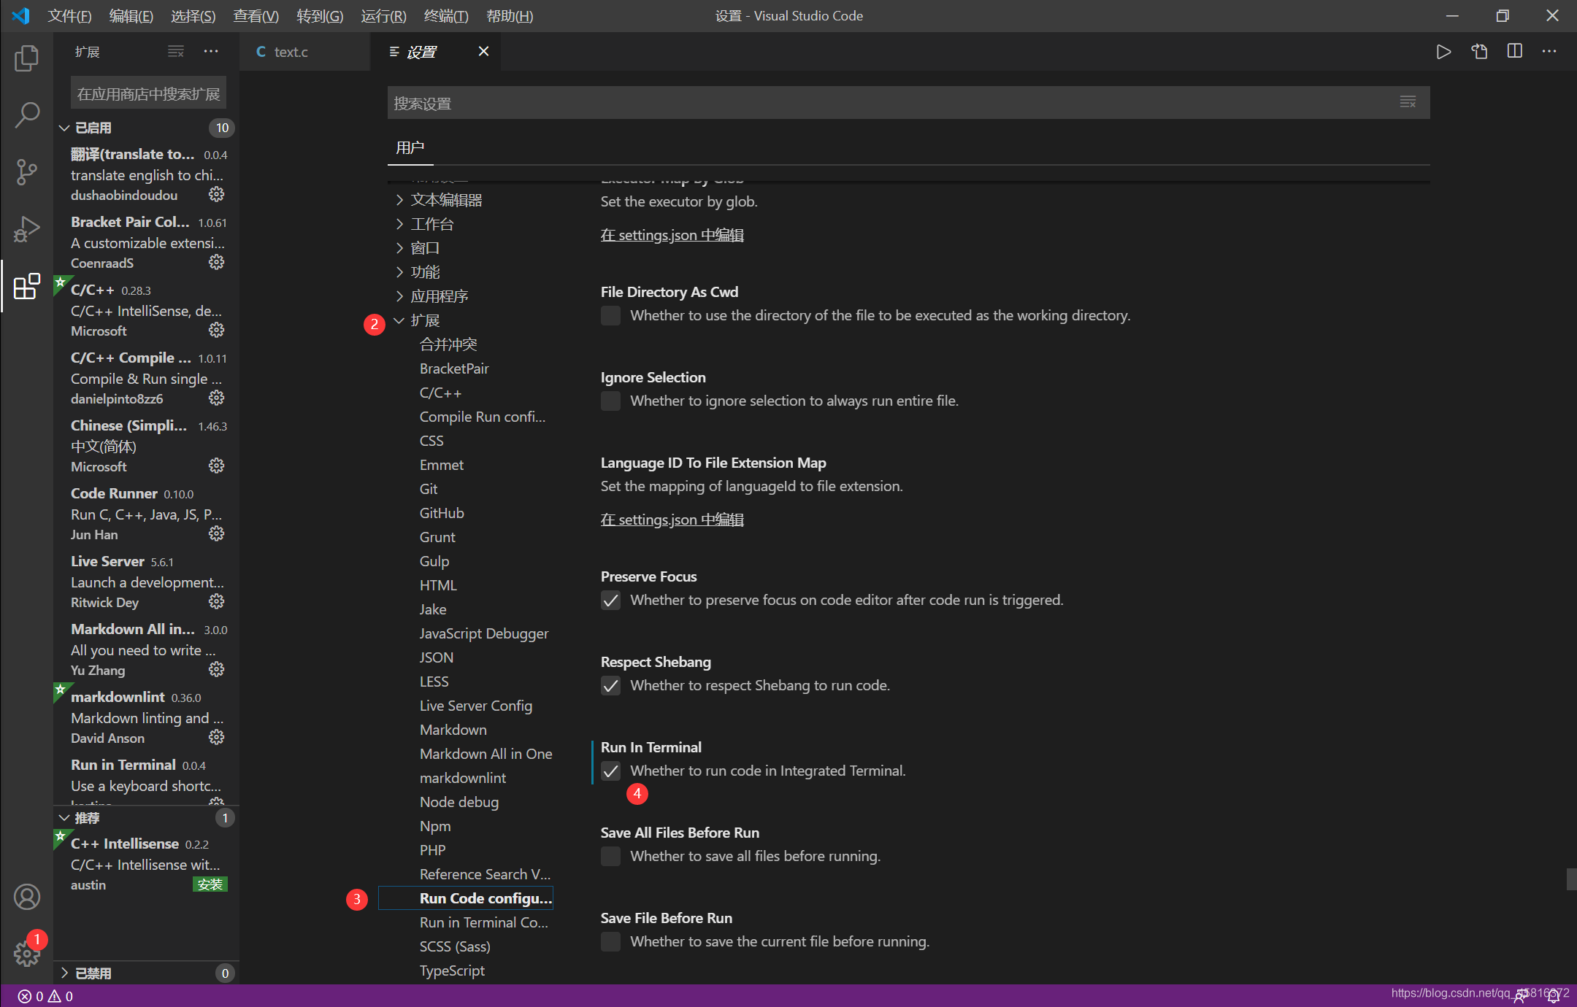Open the Extensions panel more actions menu

(211, 51)
